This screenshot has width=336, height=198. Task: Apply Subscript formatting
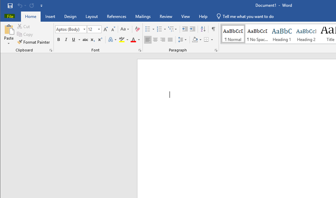click(x=93, y=40)
